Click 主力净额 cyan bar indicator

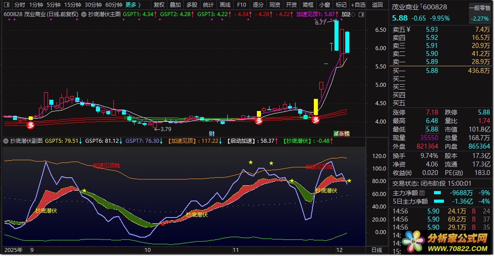[x=437, y=193]
